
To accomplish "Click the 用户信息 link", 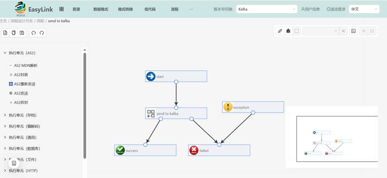I will click(311, 9).
